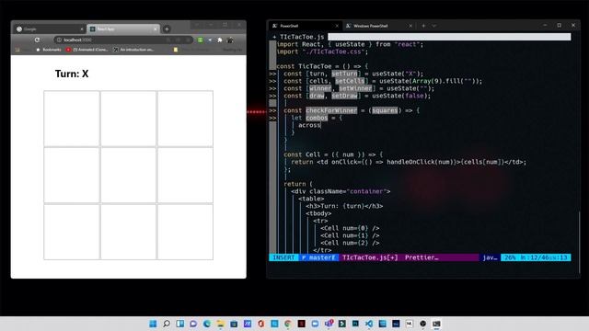589x331 pixels.
Task: Open Visual Studio Code from taskbar
Action: click(x=369, y=324)
